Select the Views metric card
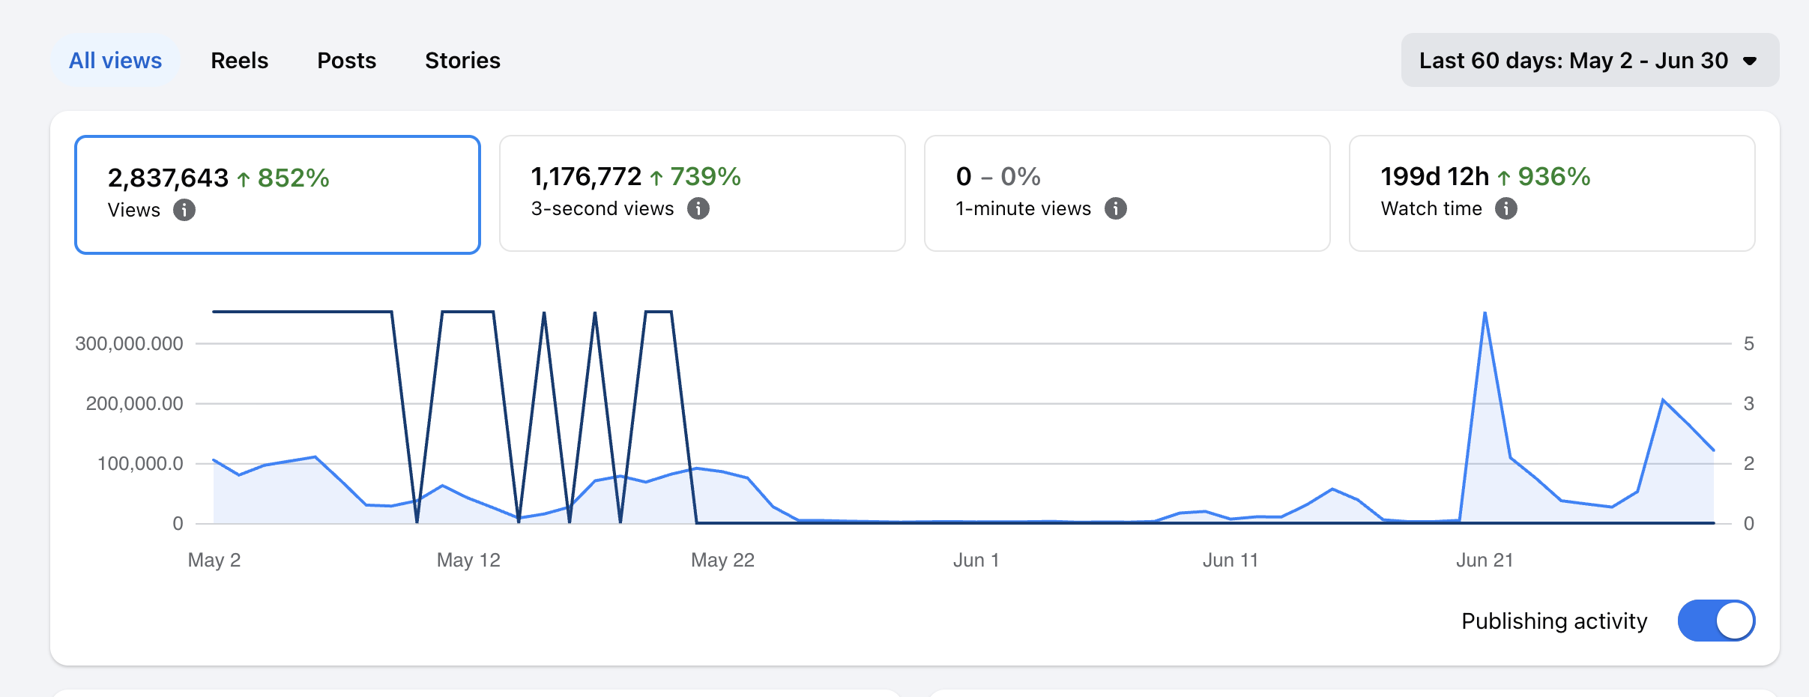The width and height of the screenshot is (1809, 697). click(277, 195)
